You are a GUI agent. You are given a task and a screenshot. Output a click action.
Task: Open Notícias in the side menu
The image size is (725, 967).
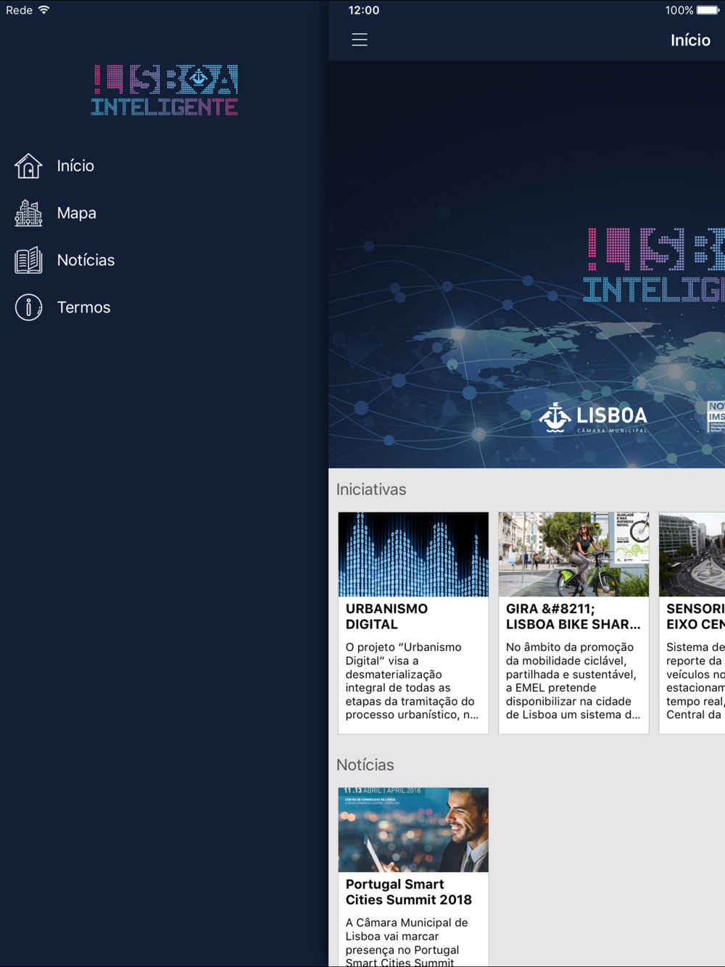(86, 260)
